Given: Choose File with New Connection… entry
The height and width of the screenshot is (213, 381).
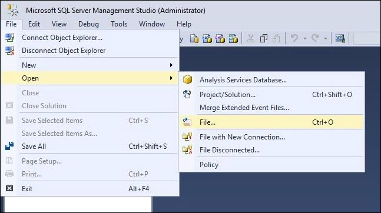Looking at the screenshot, I should click(271, 137).
